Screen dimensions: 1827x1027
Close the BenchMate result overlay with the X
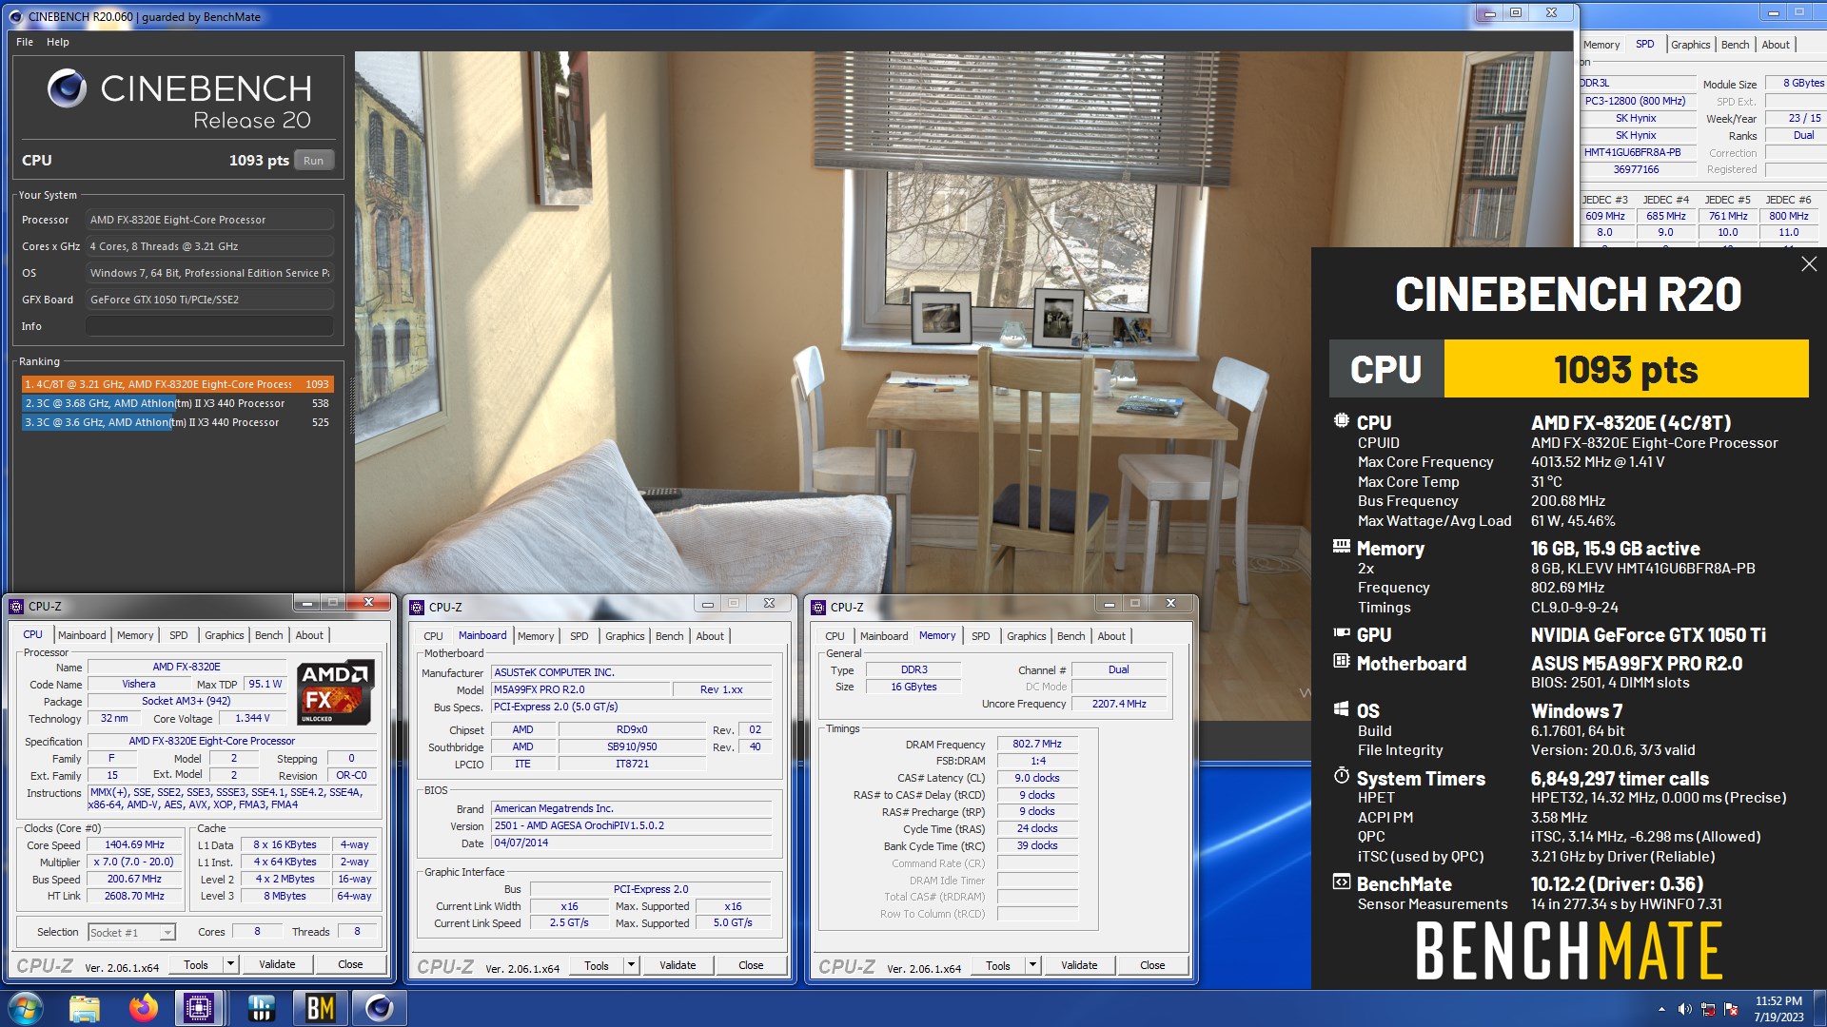[1809, 264]
